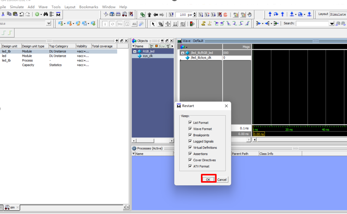Open the Search field dropdown arrow
This screenshot has height=214, width=347.
pyautogui.click(x=331, y=24)
